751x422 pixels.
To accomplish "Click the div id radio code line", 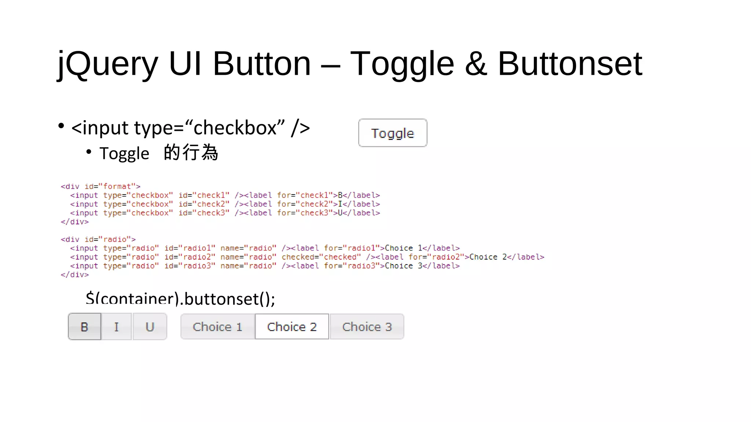I will [x=98, y=239].
